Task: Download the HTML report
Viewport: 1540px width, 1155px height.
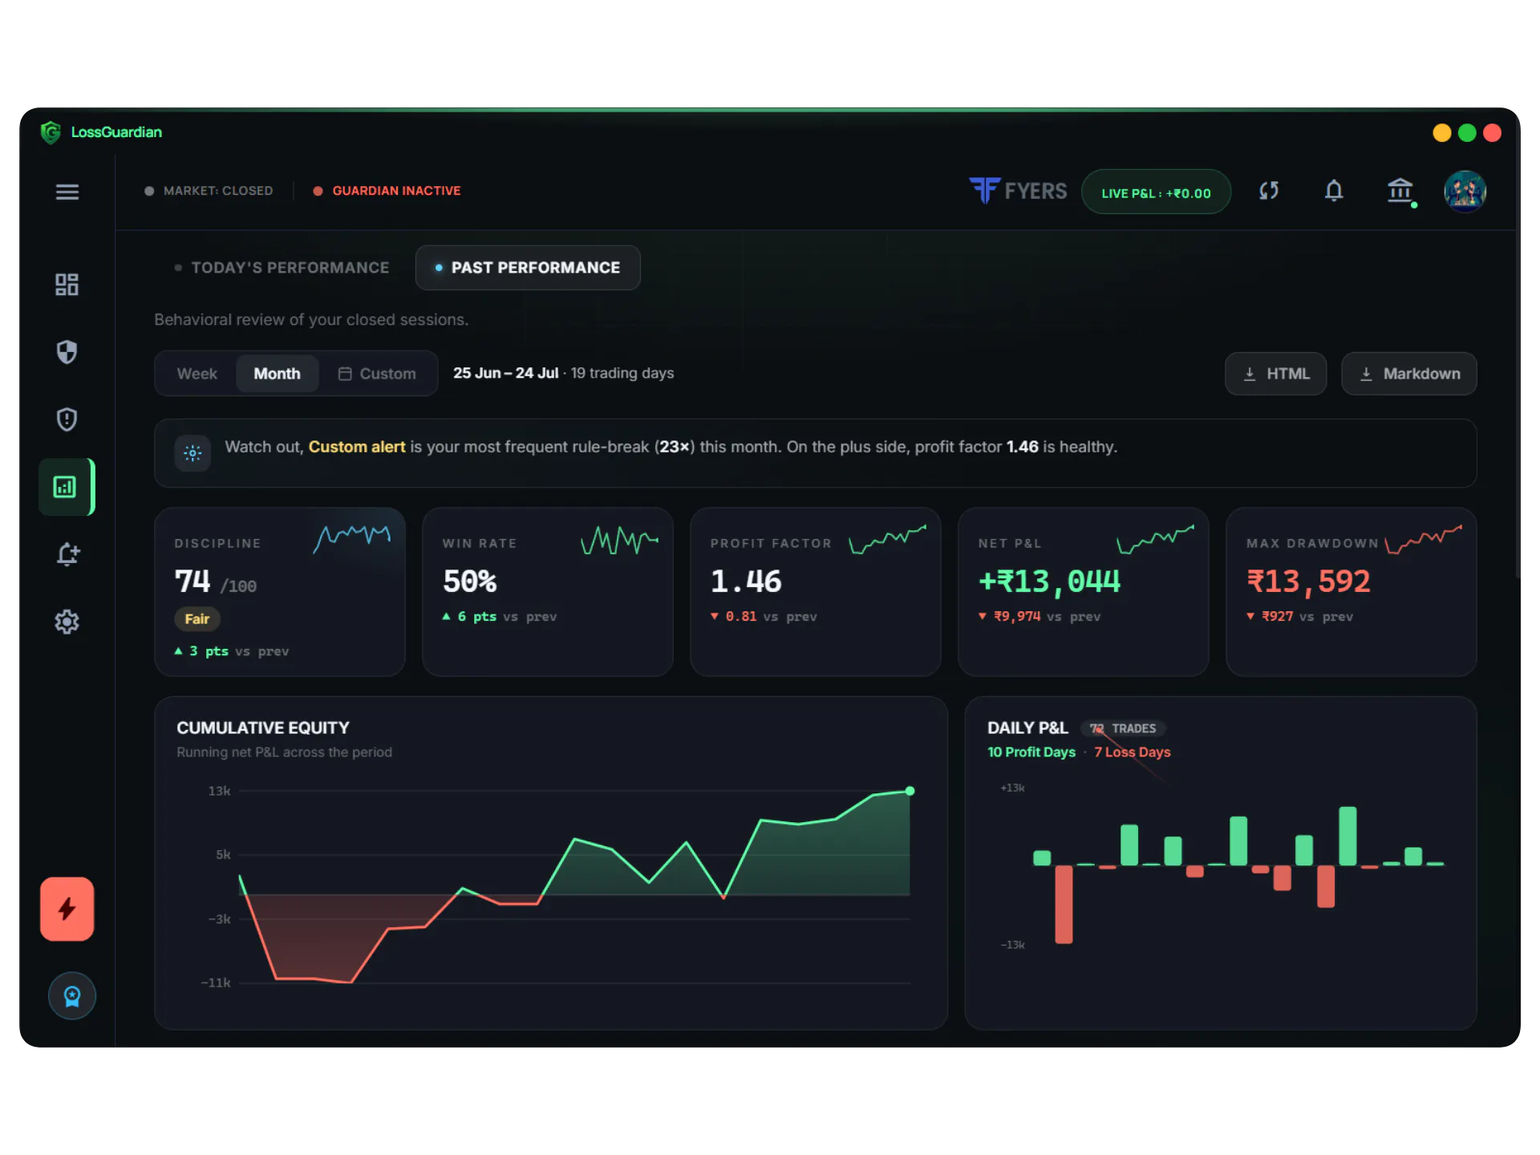Action: coord(1275,374)
